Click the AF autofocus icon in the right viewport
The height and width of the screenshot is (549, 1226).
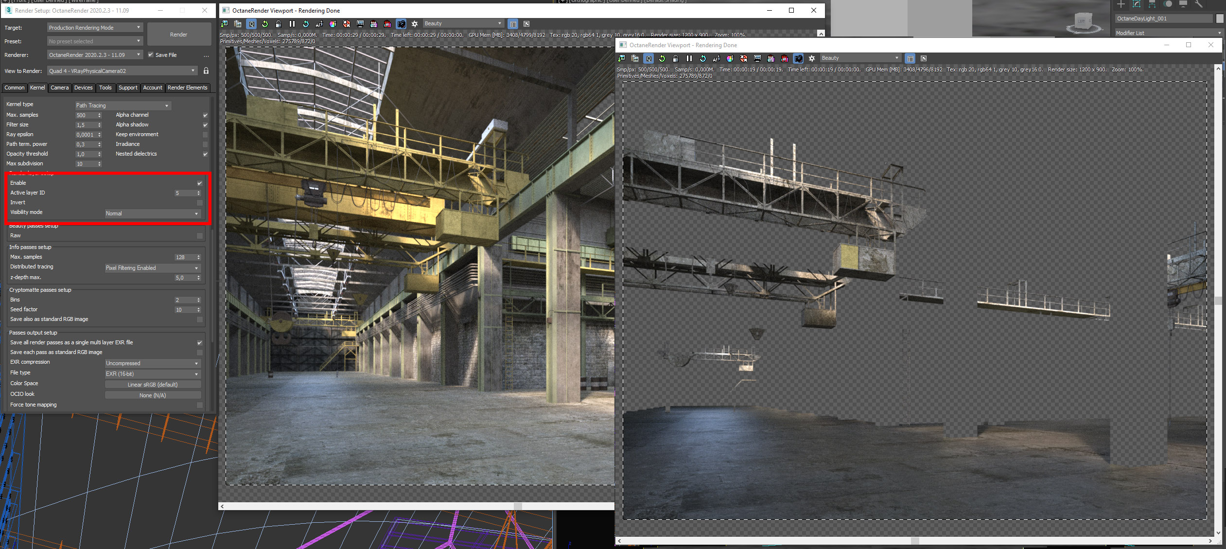[x=716, y=58]
